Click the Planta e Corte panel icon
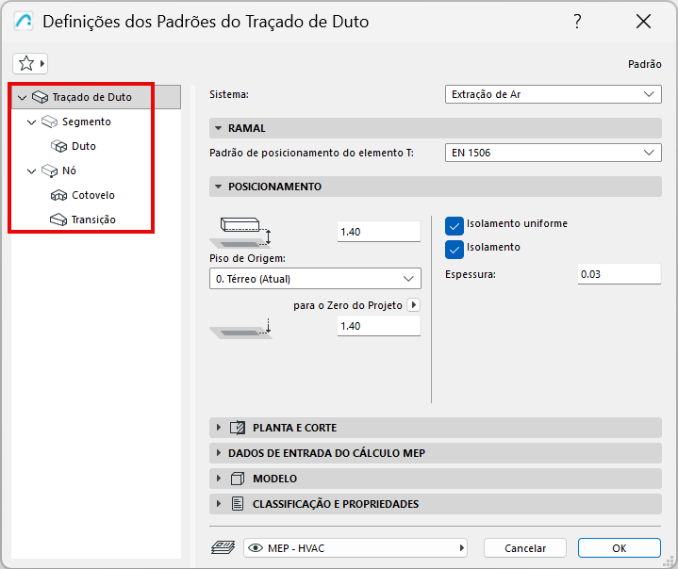The width and height of the screenshot is (678, 569). click(238, 428)
